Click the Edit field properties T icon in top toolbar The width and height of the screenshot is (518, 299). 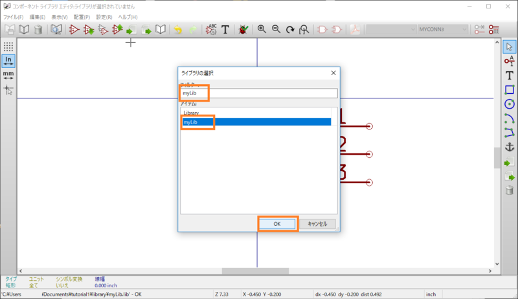225,29
